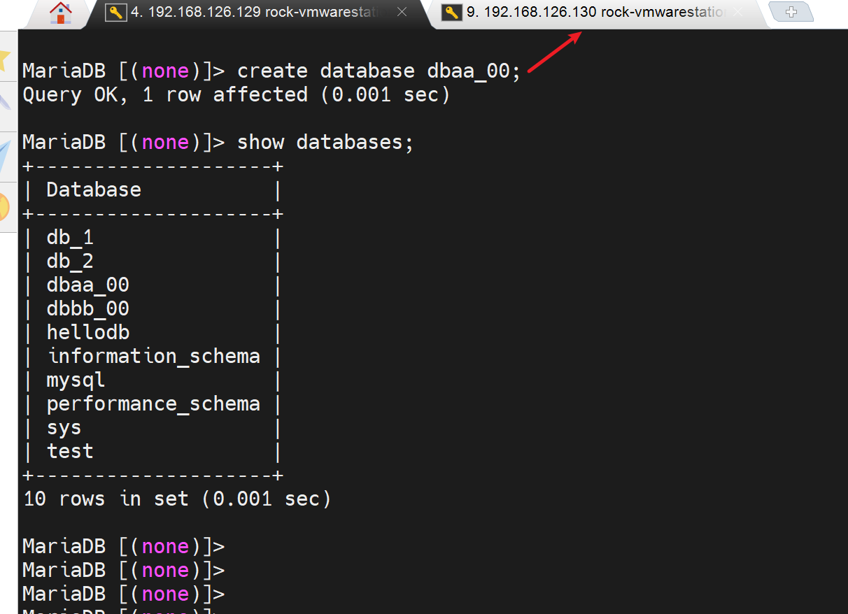Open the star Sessions sidebar panel
The width and height of the screenshot is (848, 614).
[x=6, y=59]
